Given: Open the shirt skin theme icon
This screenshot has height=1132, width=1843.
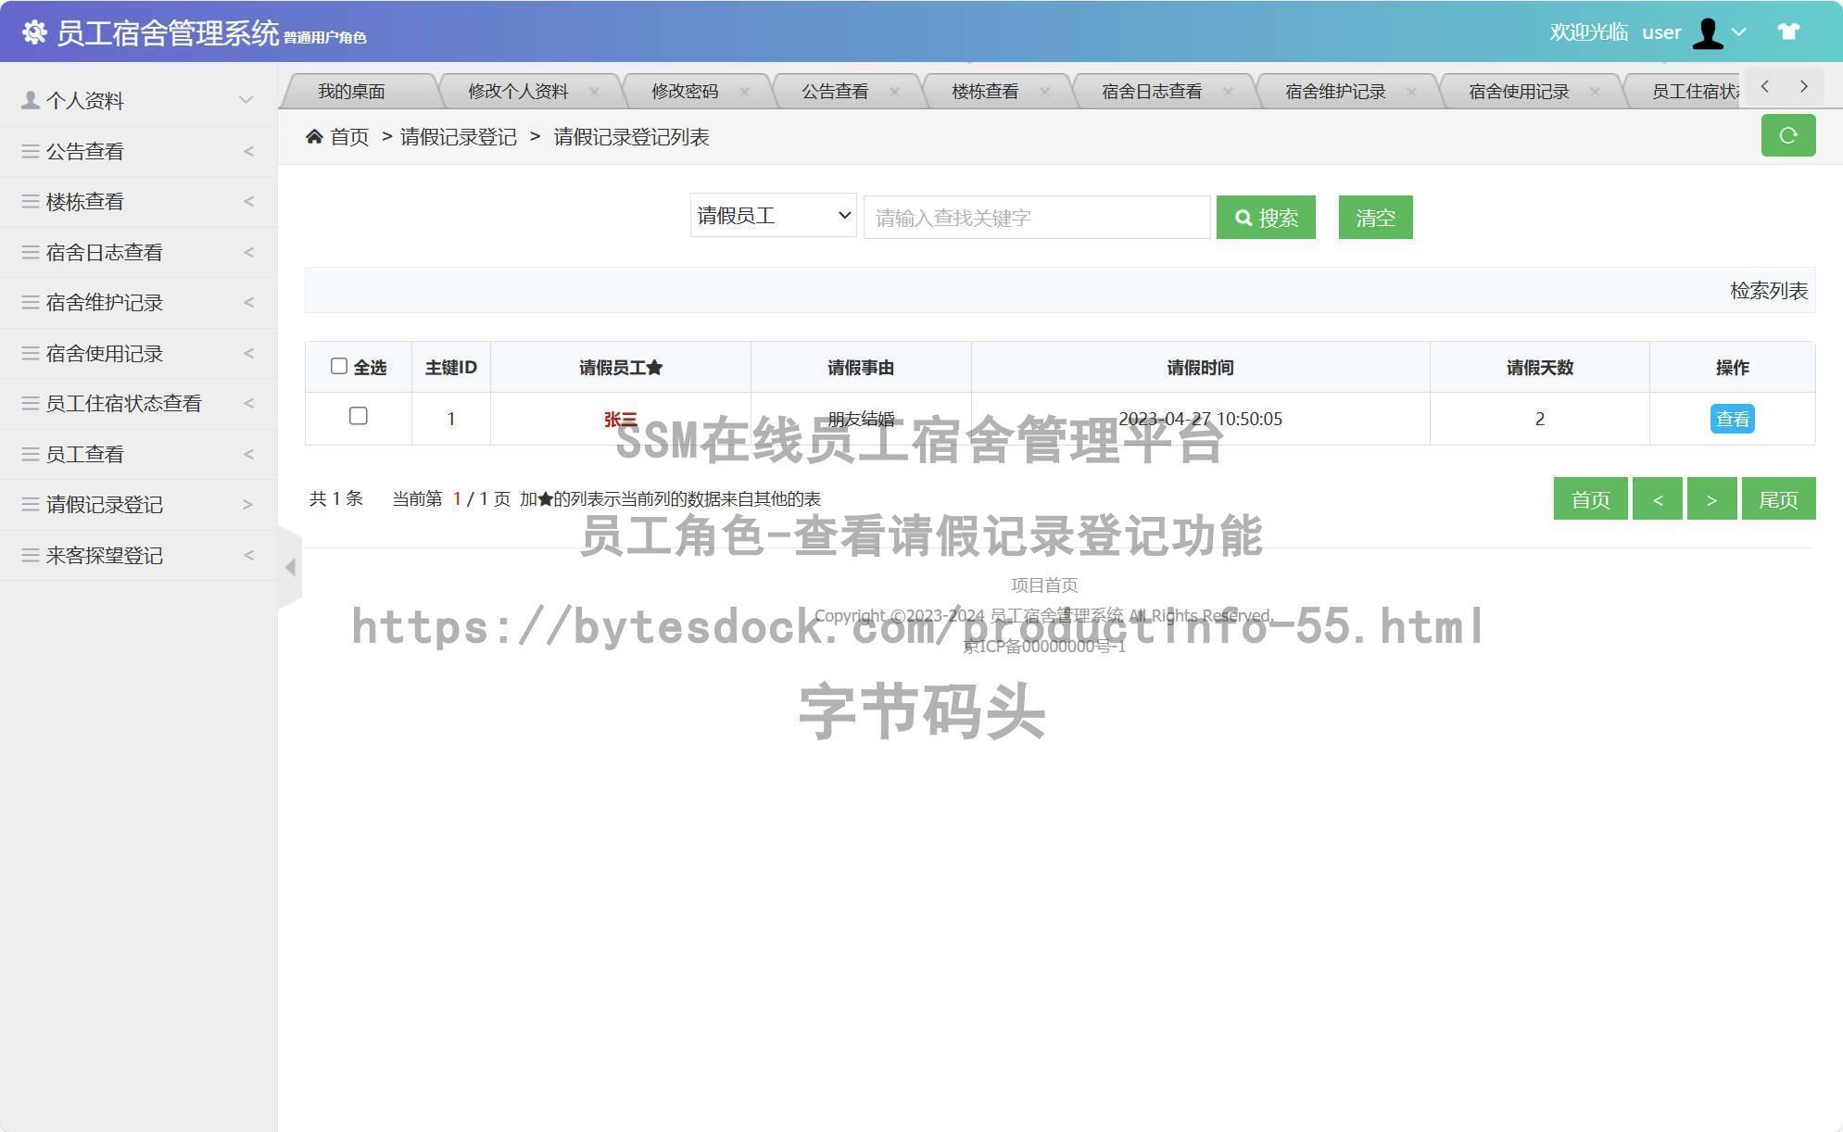Looking at the screenshot, I should coord(1788,31).
